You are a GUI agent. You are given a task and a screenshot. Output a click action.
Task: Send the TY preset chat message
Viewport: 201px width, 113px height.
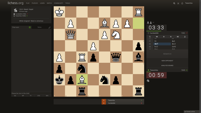pyautogui.click(x=31, y=96)
